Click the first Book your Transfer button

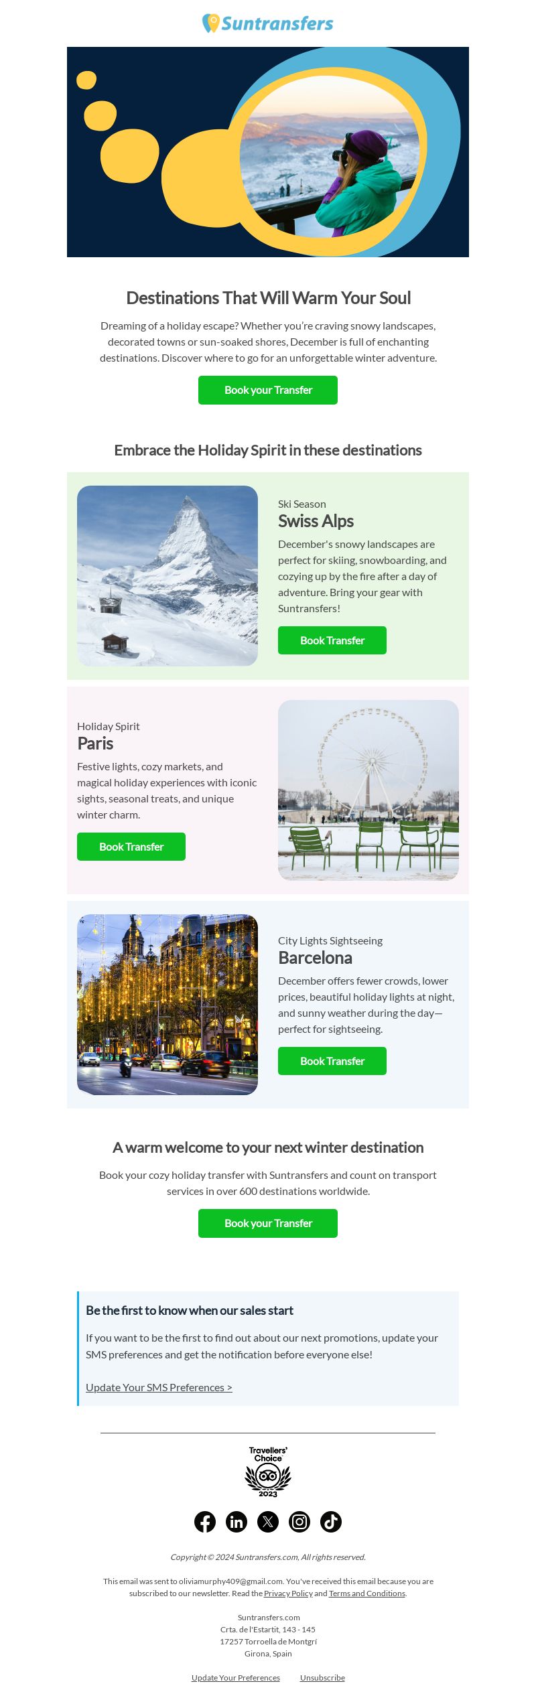click(x=268, y=390)
